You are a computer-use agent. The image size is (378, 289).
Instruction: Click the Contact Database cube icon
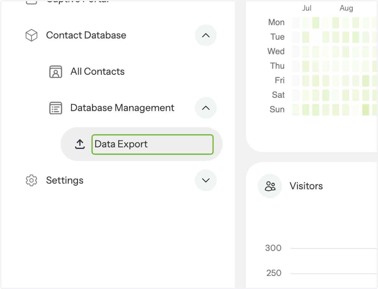[x=31, y=35]
